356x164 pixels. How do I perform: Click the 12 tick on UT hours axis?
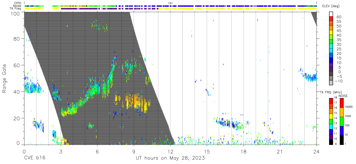point(170,152)
